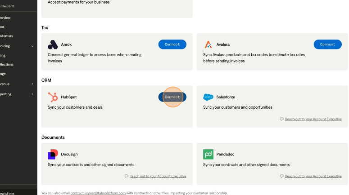The image size is (349, 195).
Task: Click the Anrok logo icon
Action: tap(53, 44)
